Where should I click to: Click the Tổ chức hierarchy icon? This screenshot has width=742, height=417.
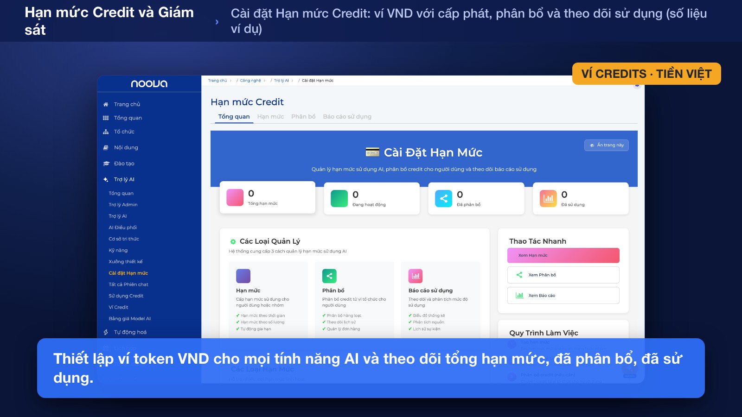pos(106,132)
